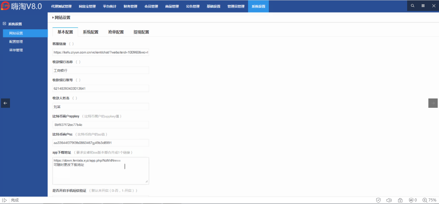Screen dimensions: 439x204
Task: Switch to the 系统配置 tab
Action: (x=90, y=32)
